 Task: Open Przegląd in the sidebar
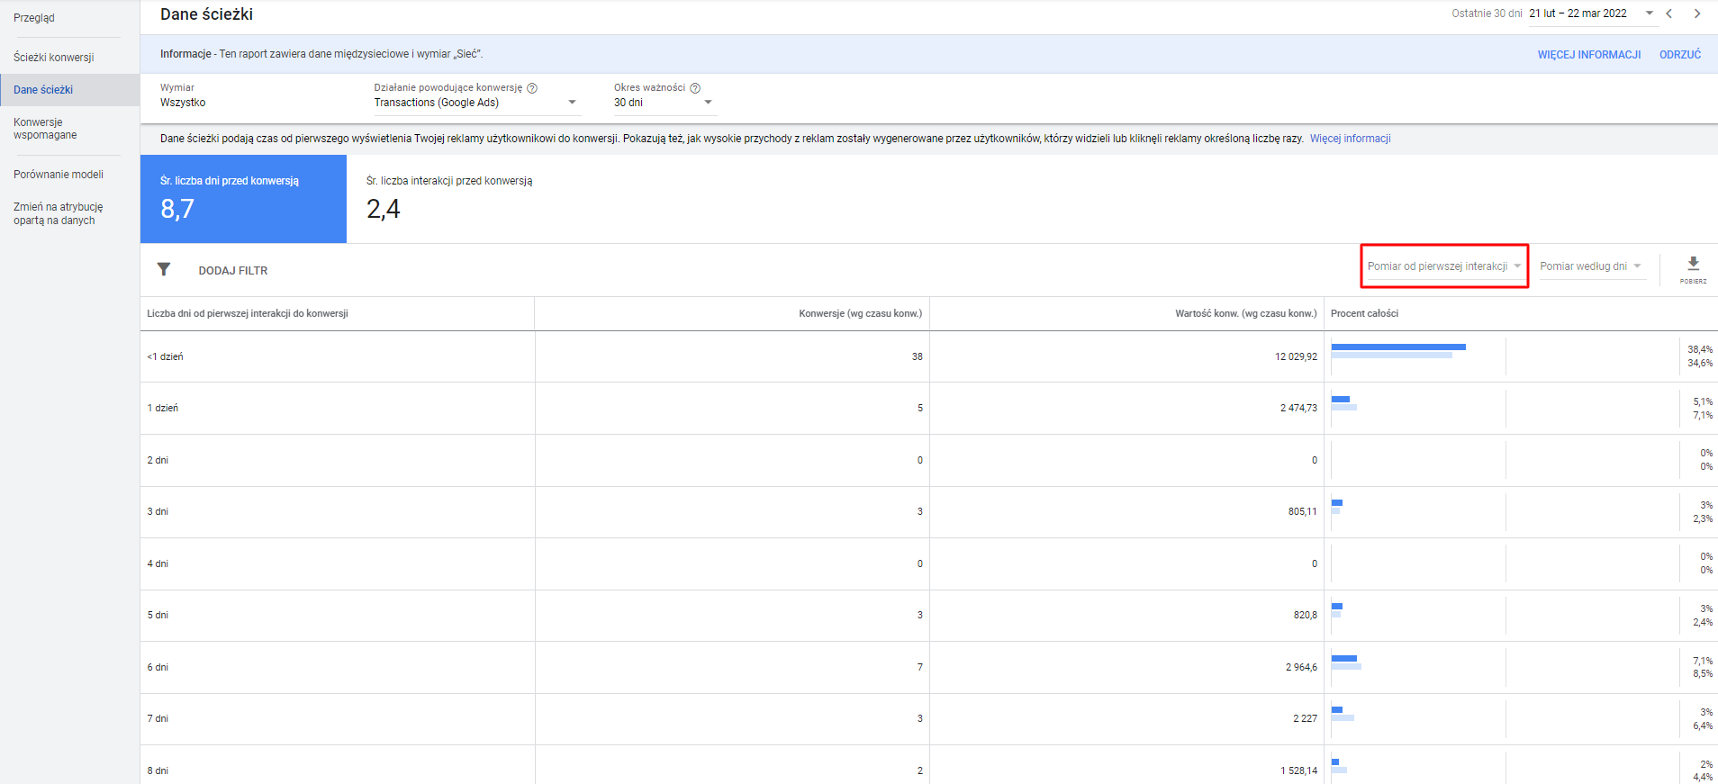(x=34, y=18)
